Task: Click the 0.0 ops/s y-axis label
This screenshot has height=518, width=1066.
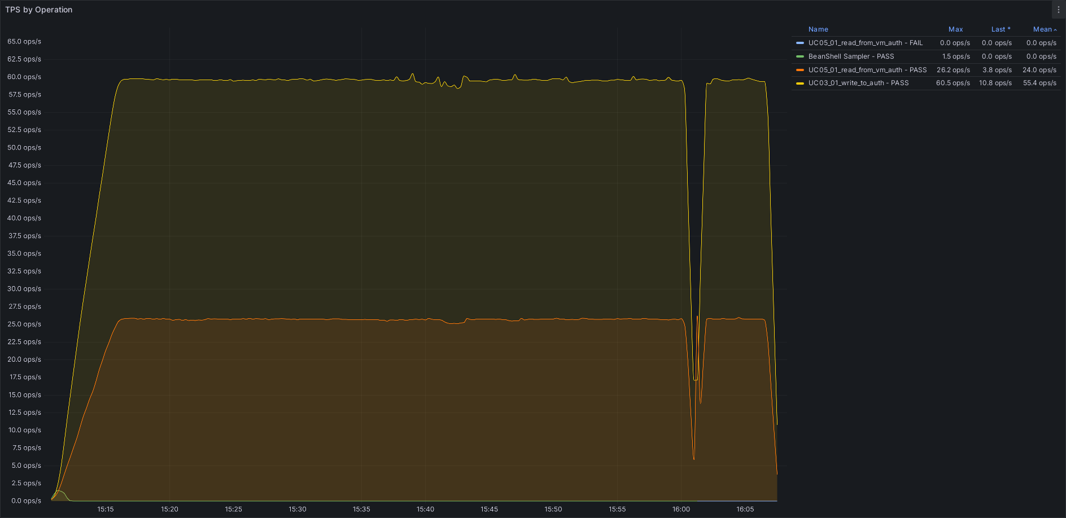Action: 26,501
